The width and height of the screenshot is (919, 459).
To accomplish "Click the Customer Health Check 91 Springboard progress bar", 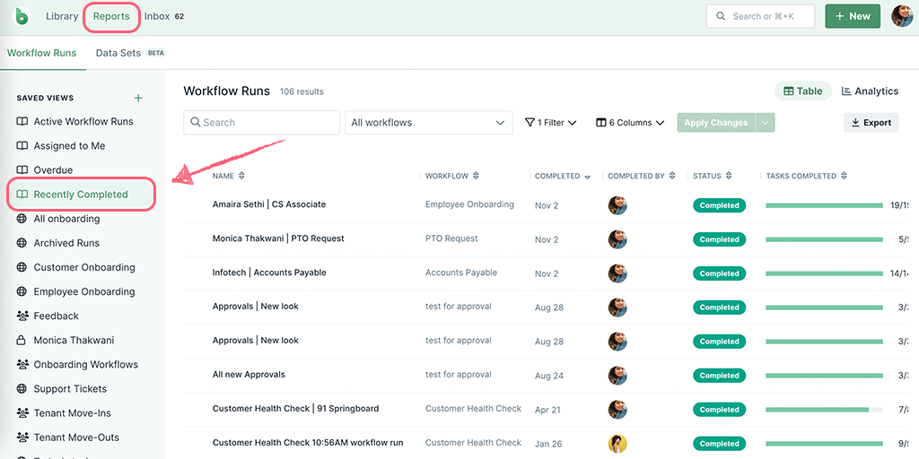I will (x=824, y=409).
